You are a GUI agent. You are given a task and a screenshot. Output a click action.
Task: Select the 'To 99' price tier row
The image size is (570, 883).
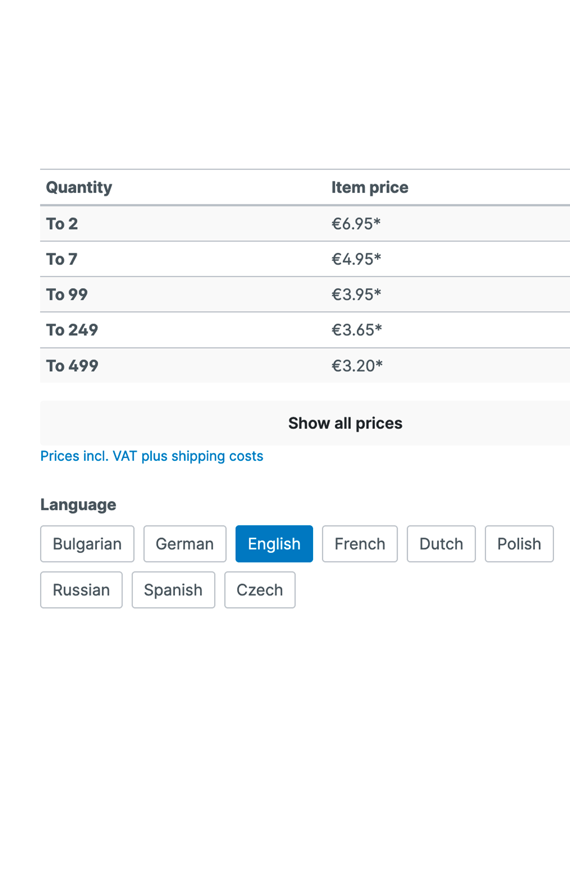305,295
